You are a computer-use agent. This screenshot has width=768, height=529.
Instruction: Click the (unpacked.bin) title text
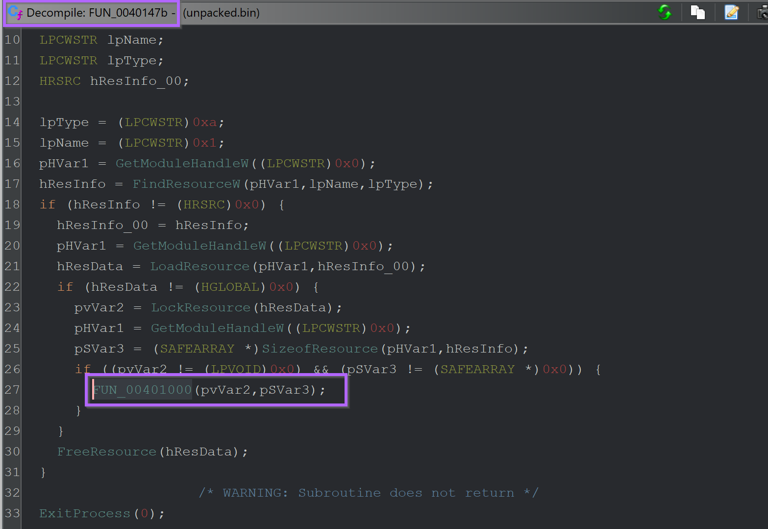click(222, 13)
